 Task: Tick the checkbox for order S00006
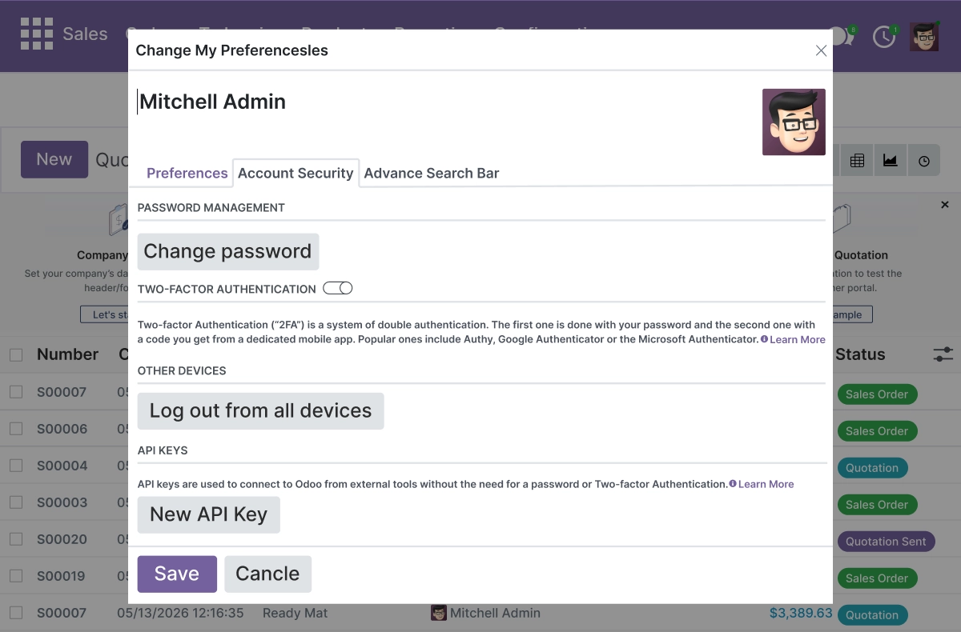pos(16,429)
